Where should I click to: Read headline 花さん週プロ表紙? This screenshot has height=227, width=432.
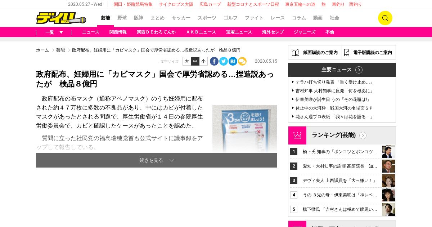334,117
